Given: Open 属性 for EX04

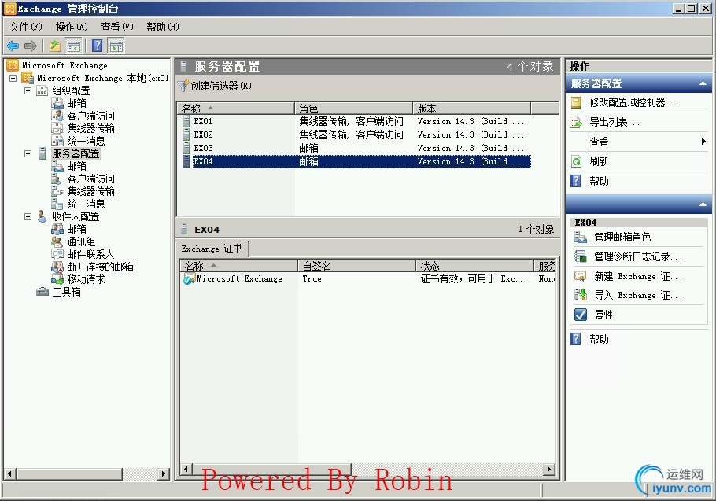Looking at the screenshot, I should [603, 315].
